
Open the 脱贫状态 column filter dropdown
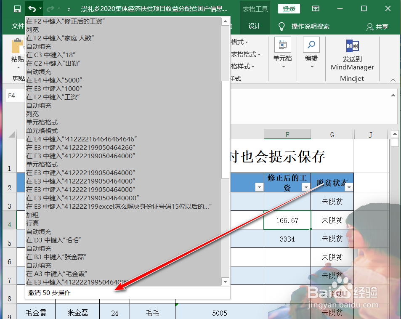(348, 187)
